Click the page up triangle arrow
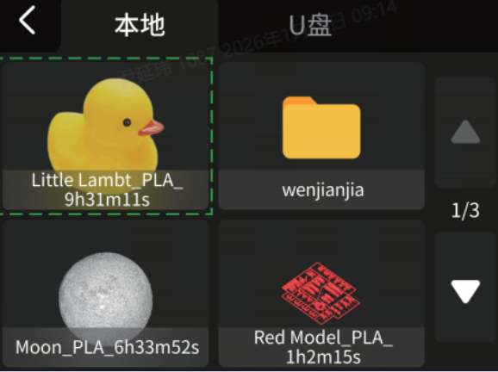The width and height of the screenshot is (498, 372). pos(465,132)
